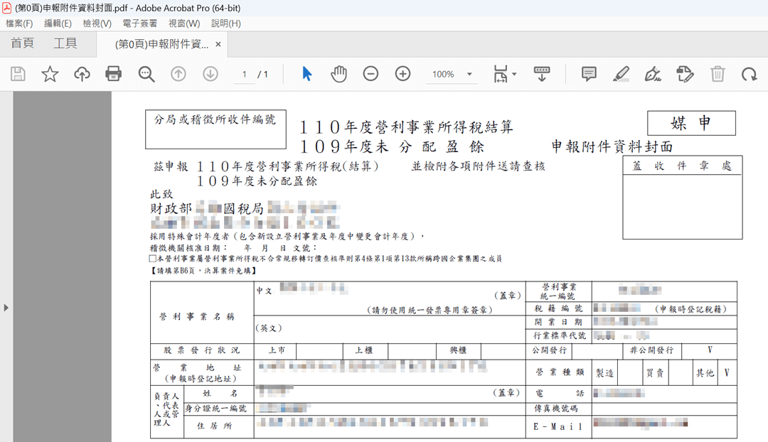Open the 檢視(V) menu

pos(97,23)
